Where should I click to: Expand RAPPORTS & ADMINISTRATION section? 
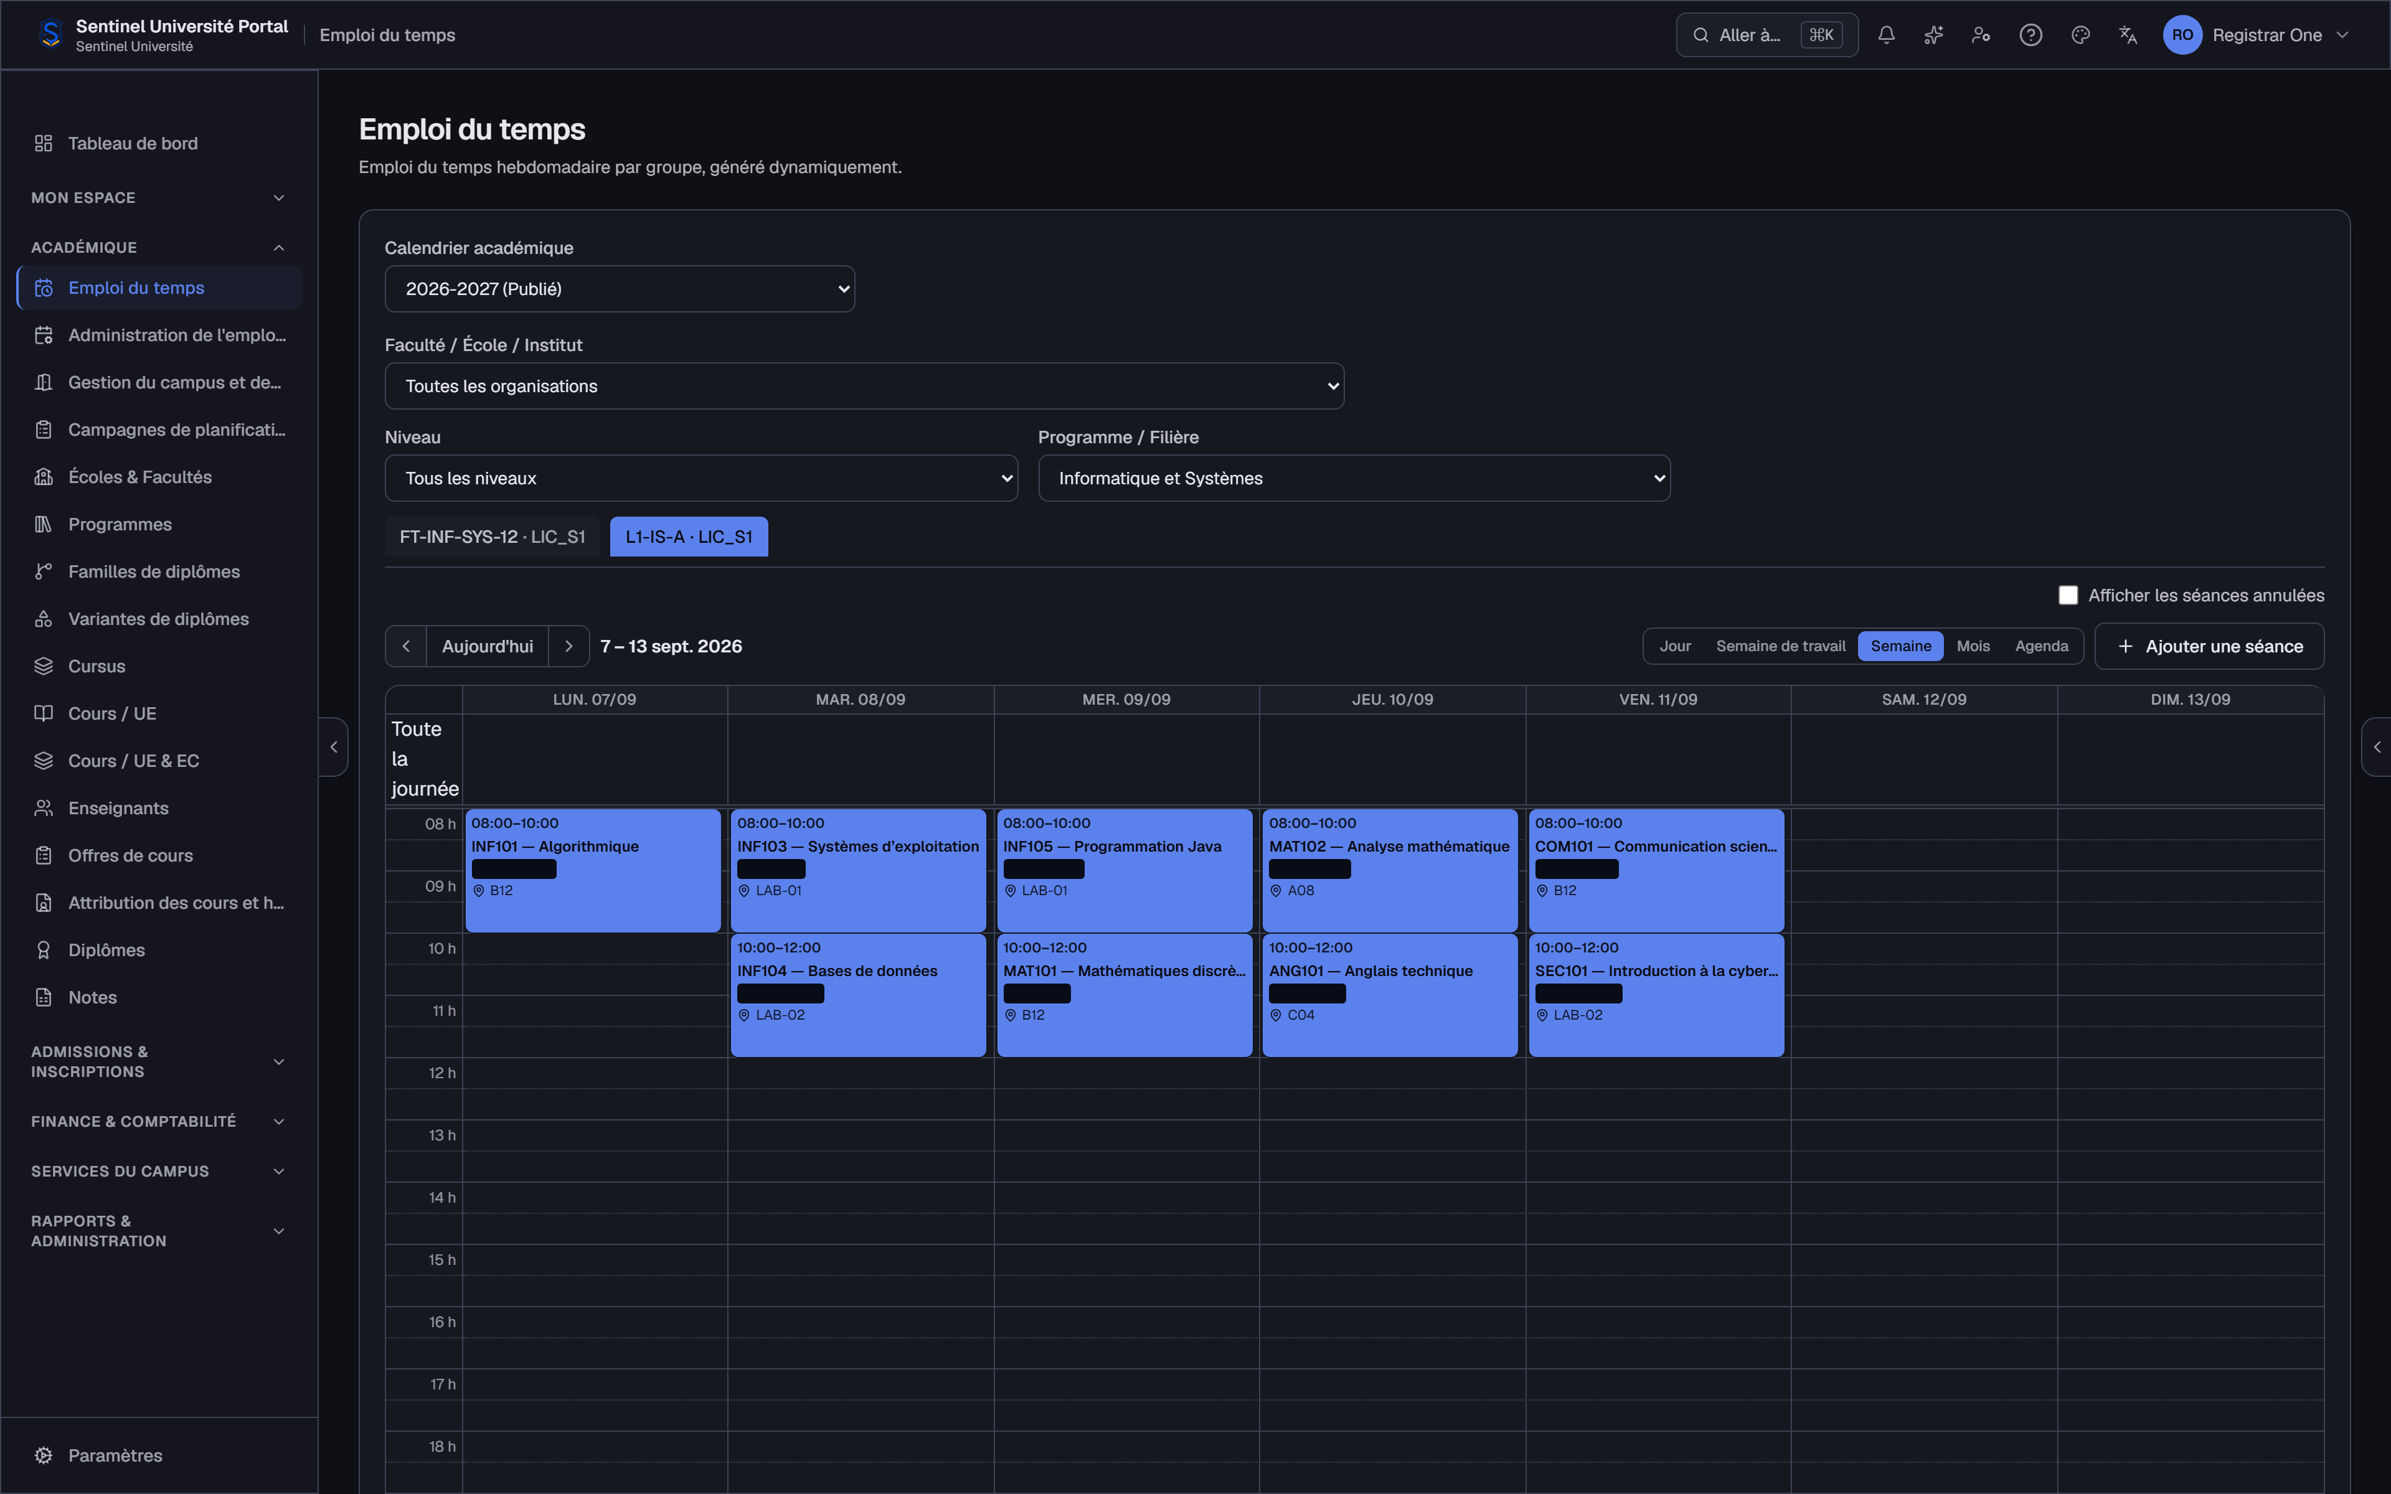[x=159, y=1231]
